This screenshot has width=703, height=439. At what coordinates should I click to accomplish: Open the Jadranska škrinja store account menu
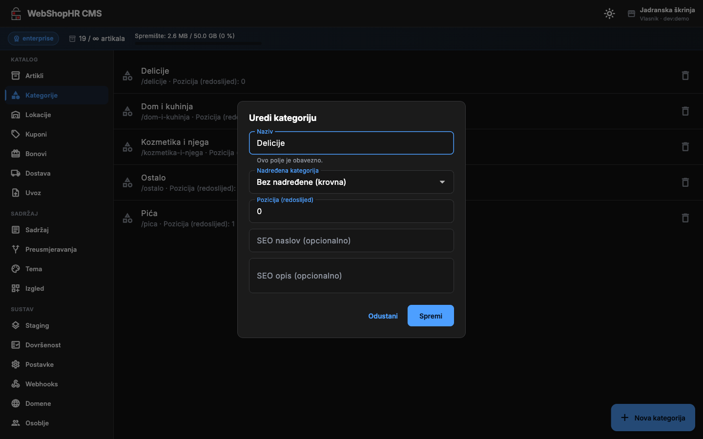pyautogui.click(x=661, y=14)
